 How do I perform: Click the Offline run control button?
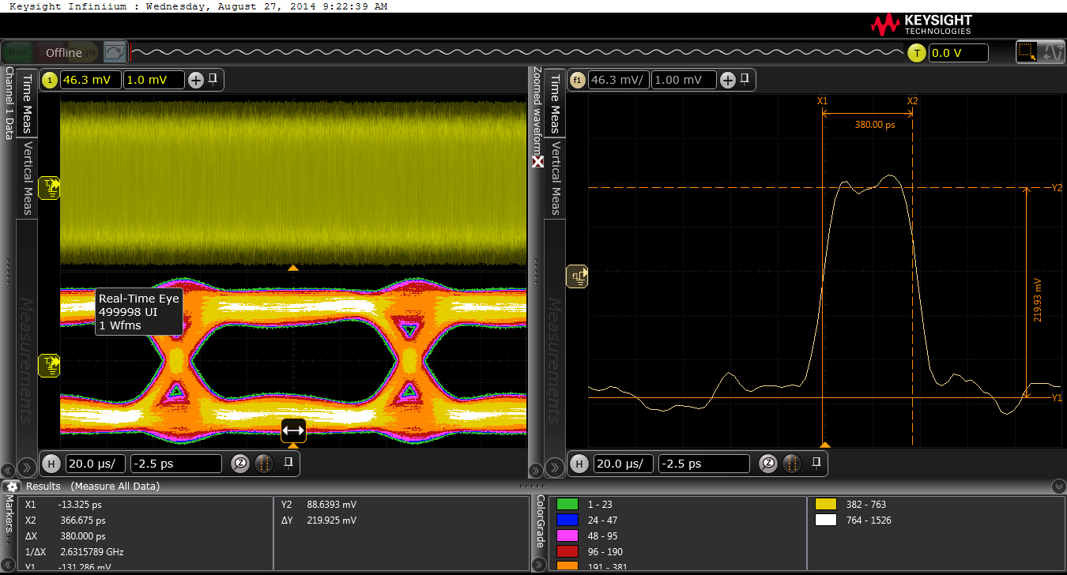pyautogui.click(x=63, y=53)
